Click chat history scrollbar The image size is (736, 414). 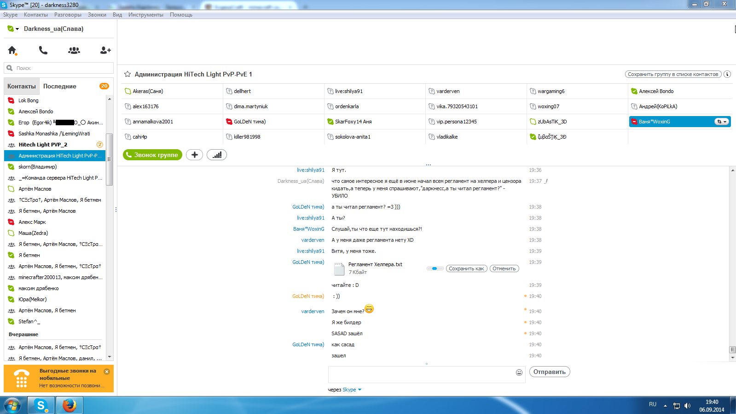pyautogui.click(x=732, y=350)
